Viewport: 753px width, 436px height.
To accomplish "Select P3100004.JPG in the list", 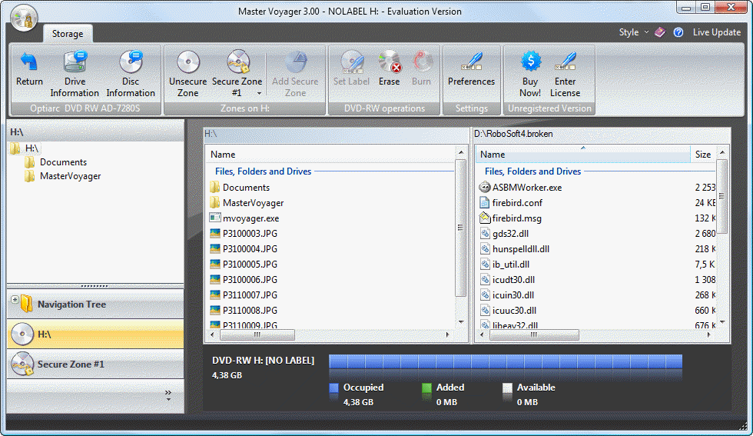I will (x=244, y=249).
